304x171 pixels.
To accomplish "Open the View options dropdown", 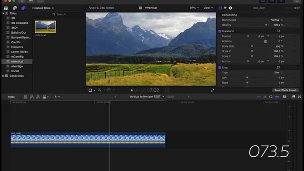I will tap(208, 8).
